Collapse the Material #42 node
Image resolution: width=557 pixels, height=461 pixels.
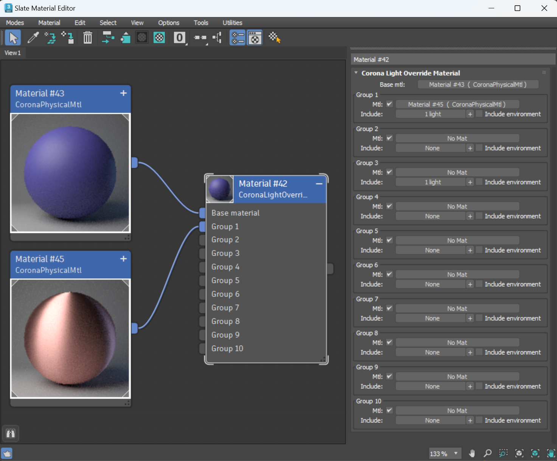click(x=319, y=184)
